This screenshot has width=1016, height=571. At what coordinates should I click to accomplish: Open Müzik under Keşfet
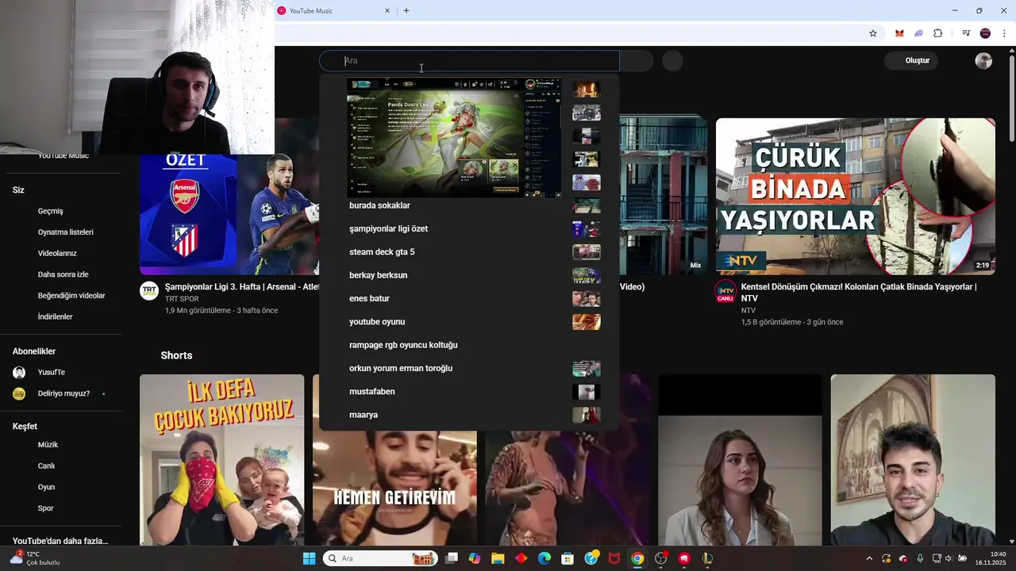48,445
